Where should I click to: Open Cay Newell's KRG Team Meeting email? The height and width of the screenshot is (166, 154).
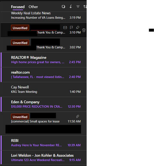44,90
